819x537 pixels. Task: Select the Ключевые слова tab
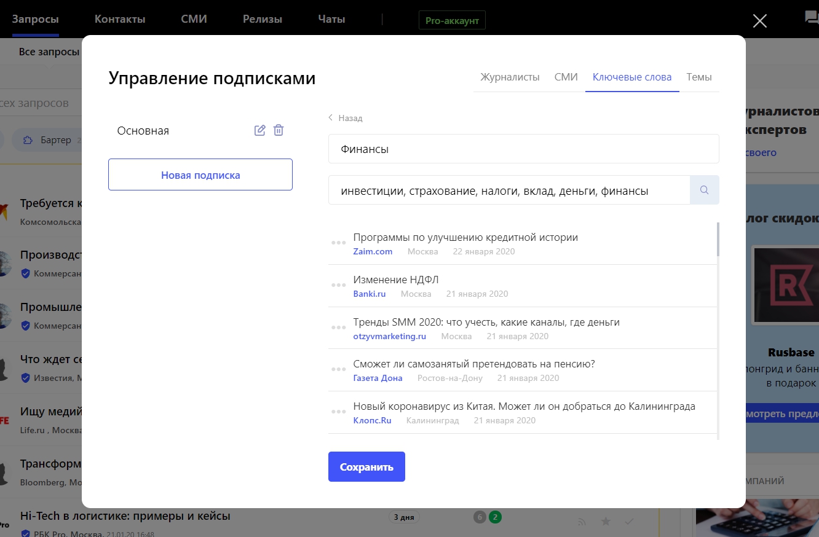(632, 77)
